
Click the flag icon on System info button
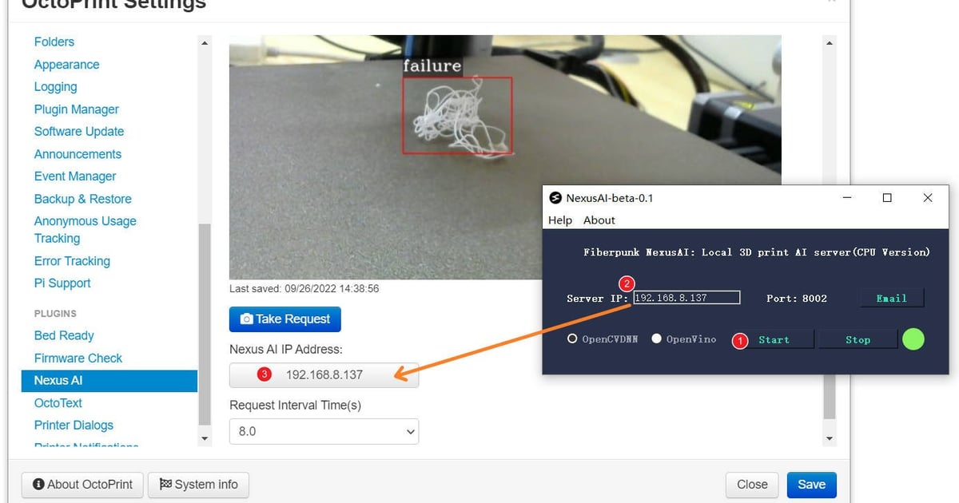point(165,485)
